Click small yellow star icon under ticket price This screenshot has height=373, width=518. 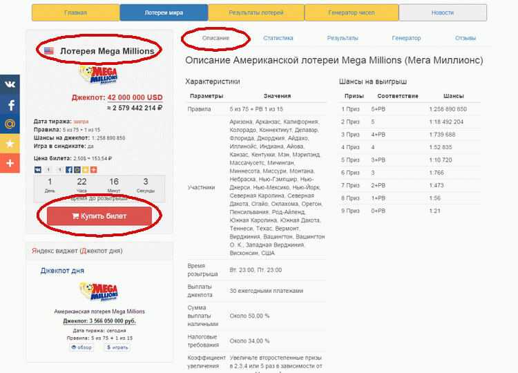coord(86,169)
